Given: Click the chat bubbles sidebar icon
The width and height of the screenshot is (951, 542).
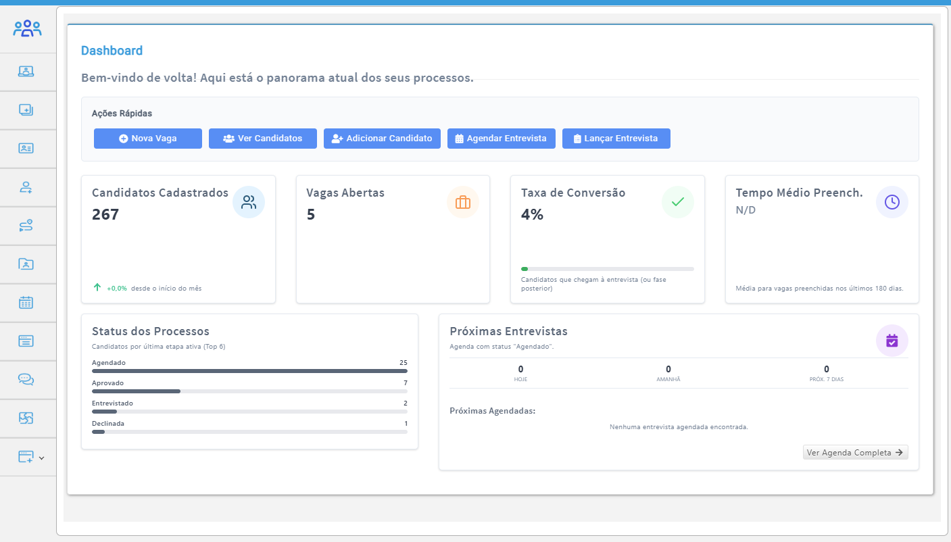Looking at the screenshot, I should 26,380.
